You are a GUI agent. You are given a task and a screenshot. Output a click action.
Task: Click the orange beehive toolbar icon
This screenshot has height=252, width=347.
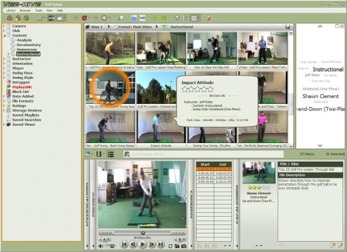pos(18,18)
